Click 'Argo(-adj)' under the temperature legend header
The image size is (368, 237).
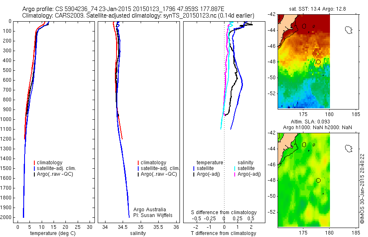click(x=209, y=174)
